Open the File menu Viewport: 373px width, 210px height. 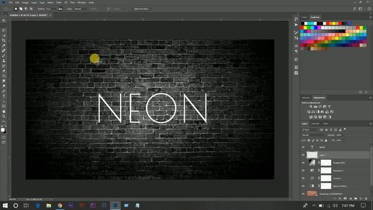[10, 2]
